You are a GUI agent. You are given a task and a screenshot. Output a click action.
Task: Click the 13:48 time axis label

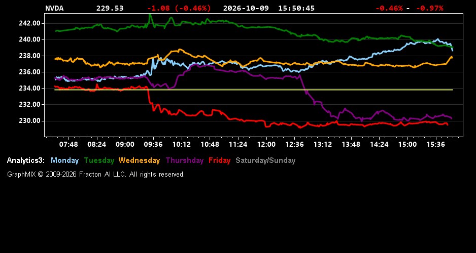[351, 145]
